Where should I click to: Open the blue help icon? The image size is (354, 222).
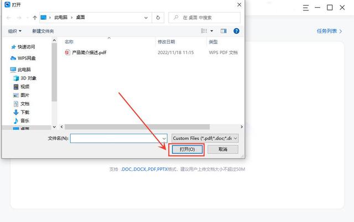(x=236, y=31)
